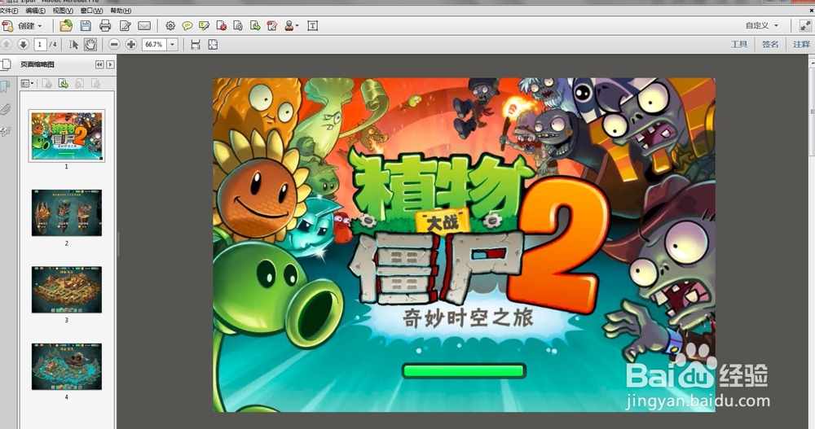Open the signatures panel icon
The width and height of the screenshot is (815, 429).
(6, 132)
